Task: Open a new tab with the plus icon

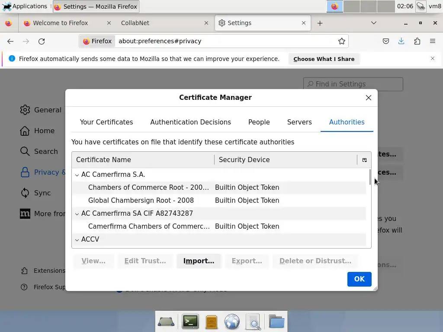Action: click(x=320, y=23)
